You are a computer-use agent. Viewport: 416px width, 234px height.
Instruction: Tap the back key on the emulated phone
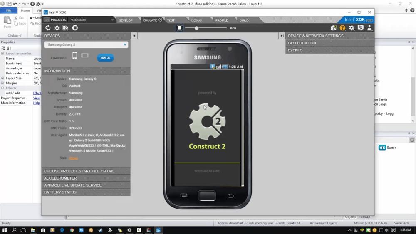click(231, 196)
